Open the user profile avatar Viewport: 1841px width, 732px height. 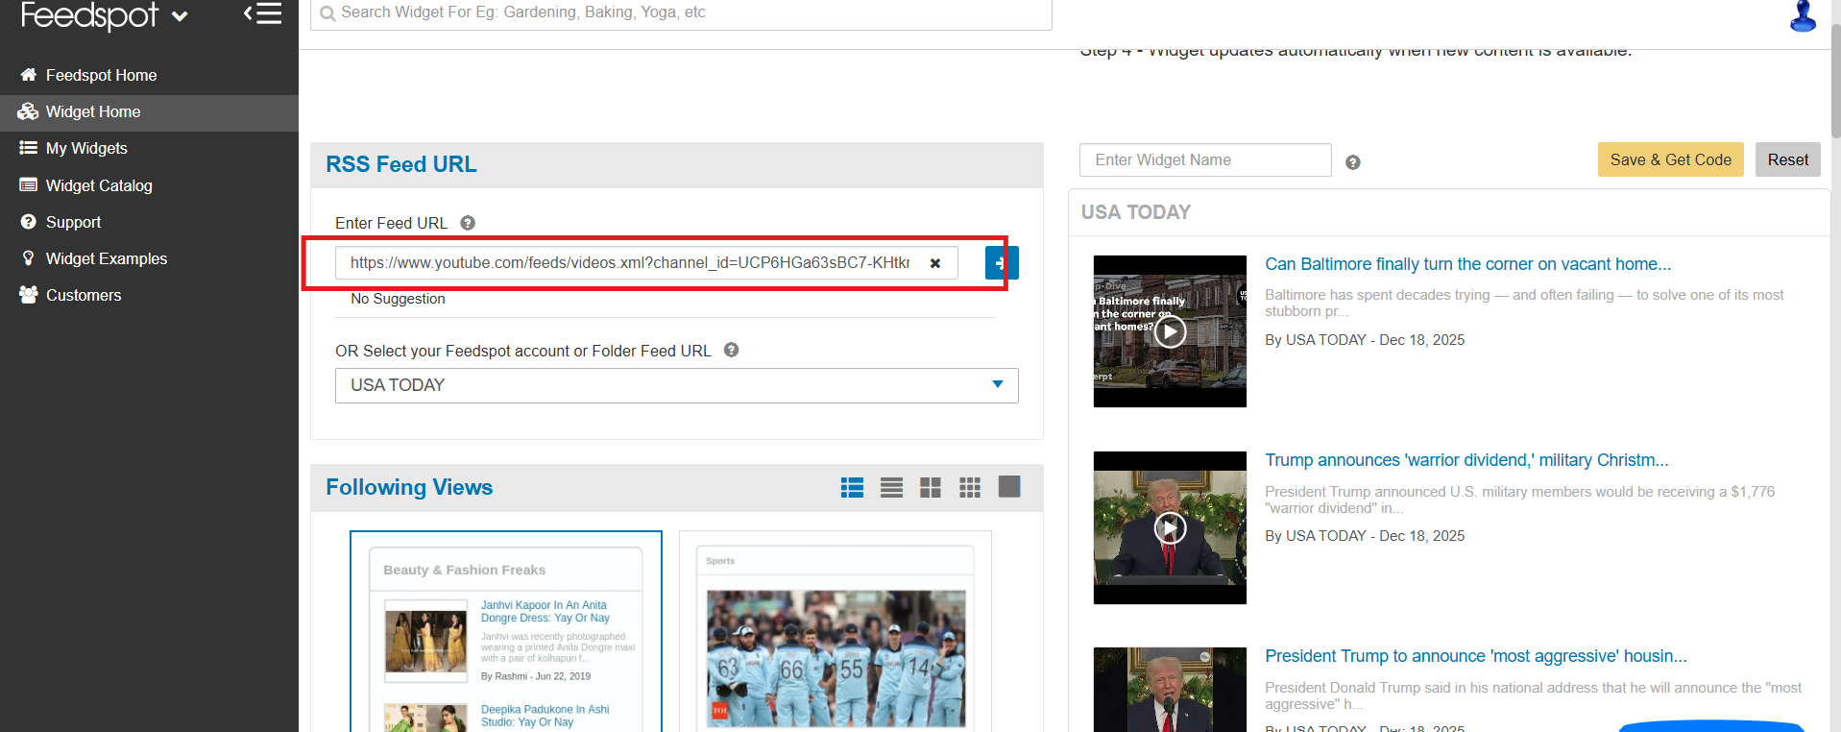click(1803, 16)
